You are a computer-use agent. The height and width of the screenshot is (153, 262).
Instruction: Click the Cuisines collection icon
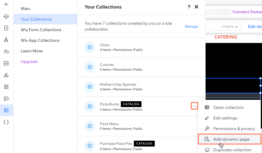point(90,67)
